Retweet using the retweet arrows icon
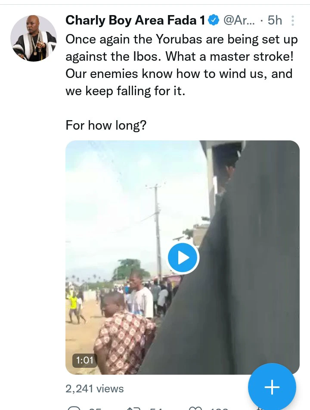The width and height of the screenshot is (310, 410). pyautogui.click(x=132, y=407)
